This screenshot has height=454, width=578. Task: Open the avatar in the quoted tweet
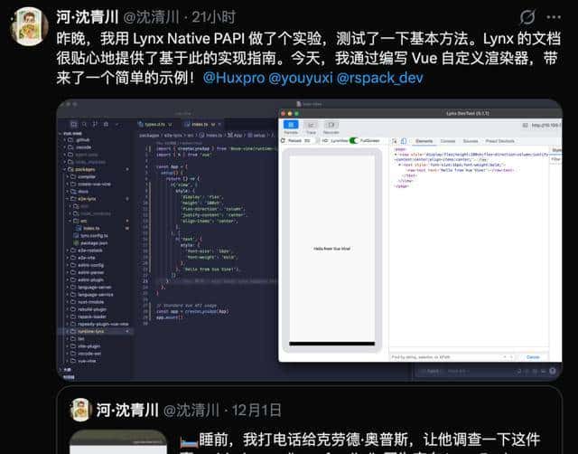click(80, 410)
